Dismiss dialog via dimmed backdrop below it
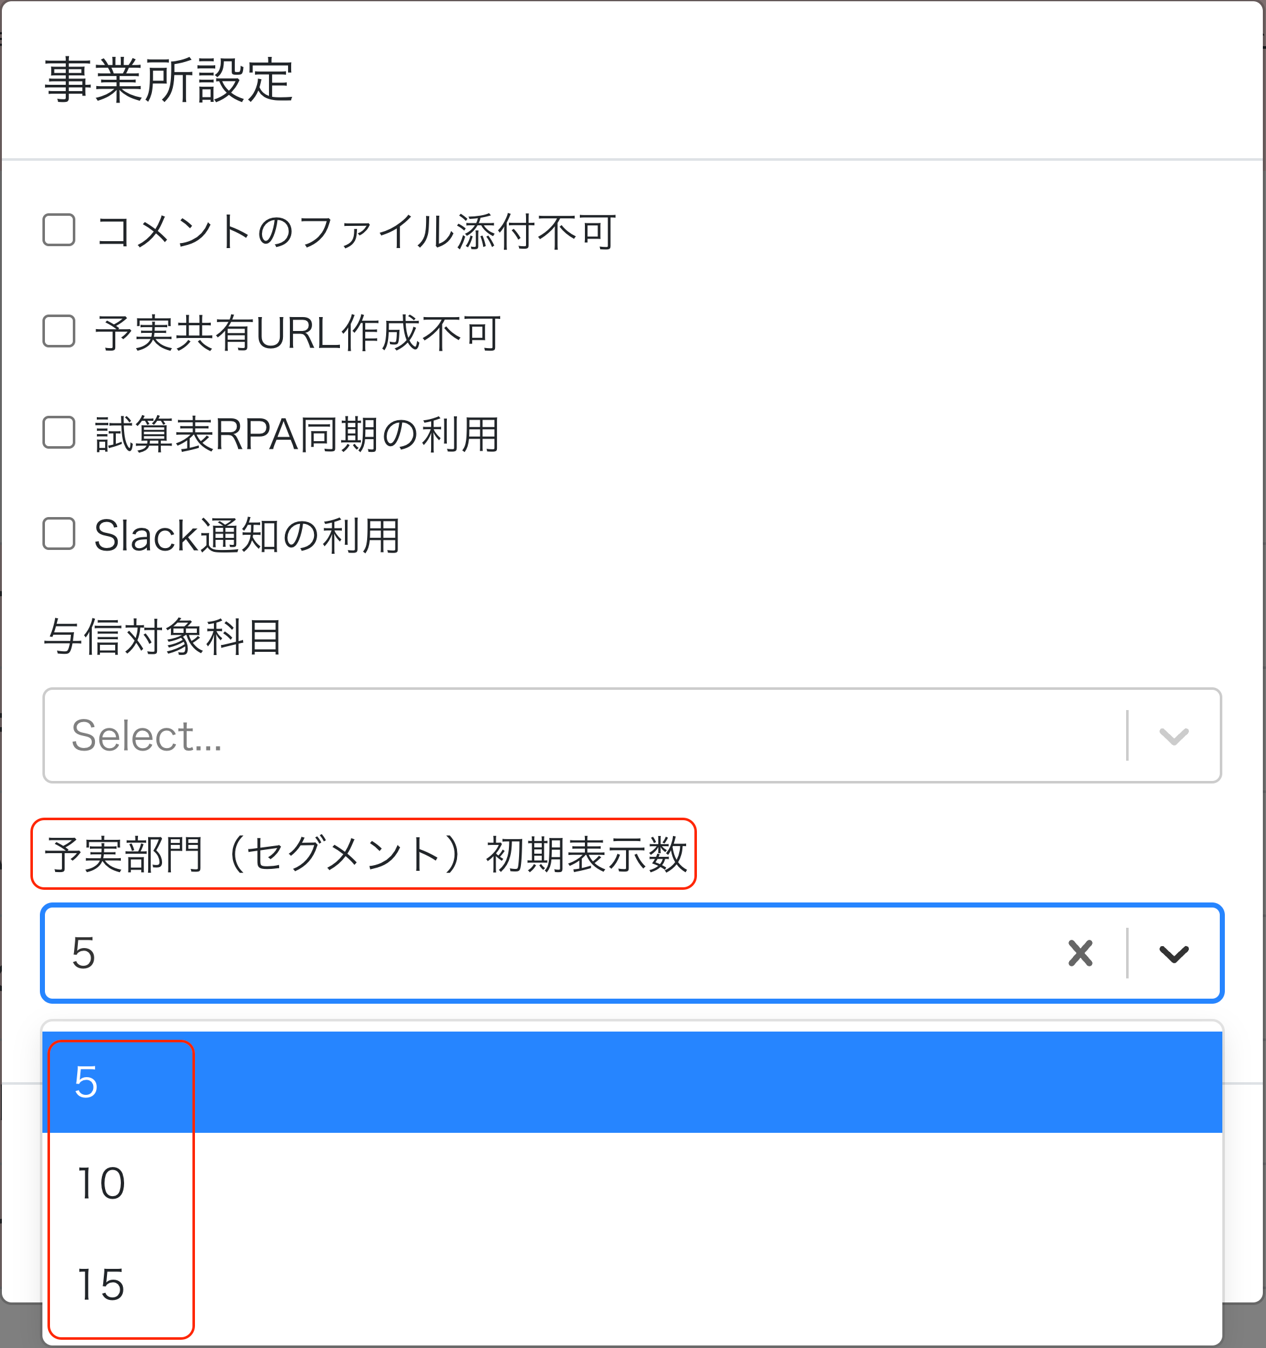Viewport: 1266px width, 1348px height. (x=1244, y=1326)
